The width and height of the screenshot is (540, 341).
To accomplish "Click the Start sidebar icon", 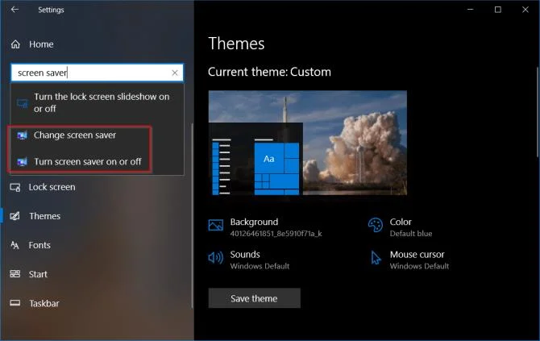I will (x=15, y=274).
